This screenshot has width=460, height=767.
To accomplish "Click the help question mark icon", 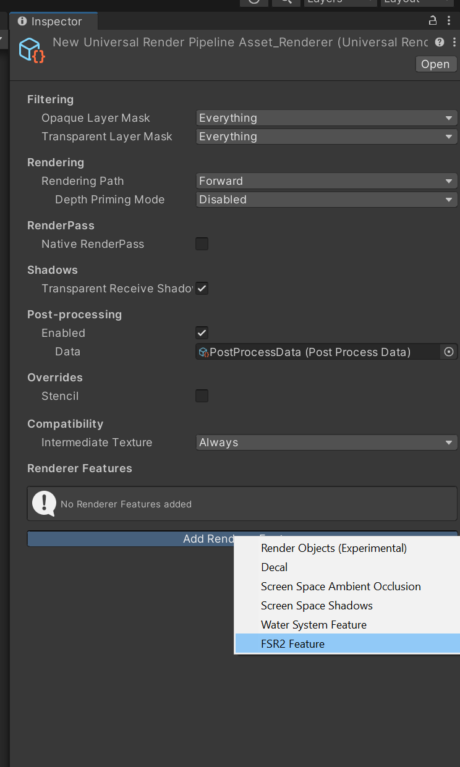I will [440, 43].
